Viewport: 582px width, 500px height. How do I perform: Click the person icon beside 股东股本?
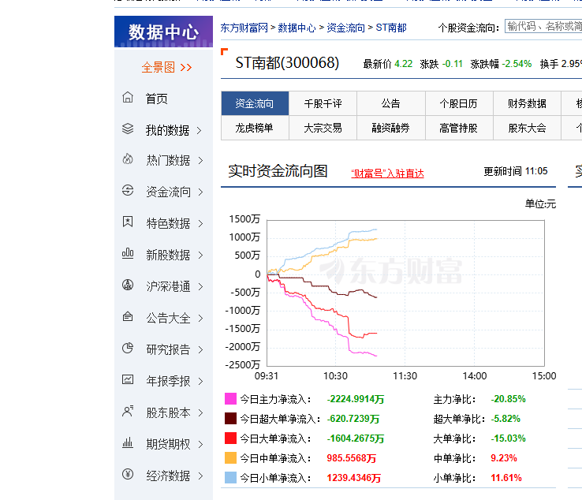[x=128, y=412]
